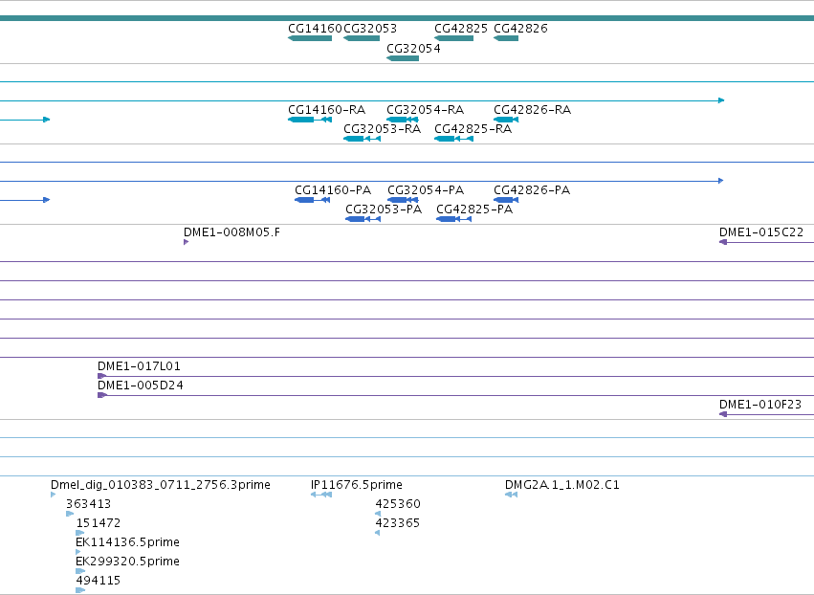Image resolution: width=814 pixels, height=595 pixels.
Task: Click the CG32054-PA protein glyph
Action: pyautogui.click(x=403, y=200)
